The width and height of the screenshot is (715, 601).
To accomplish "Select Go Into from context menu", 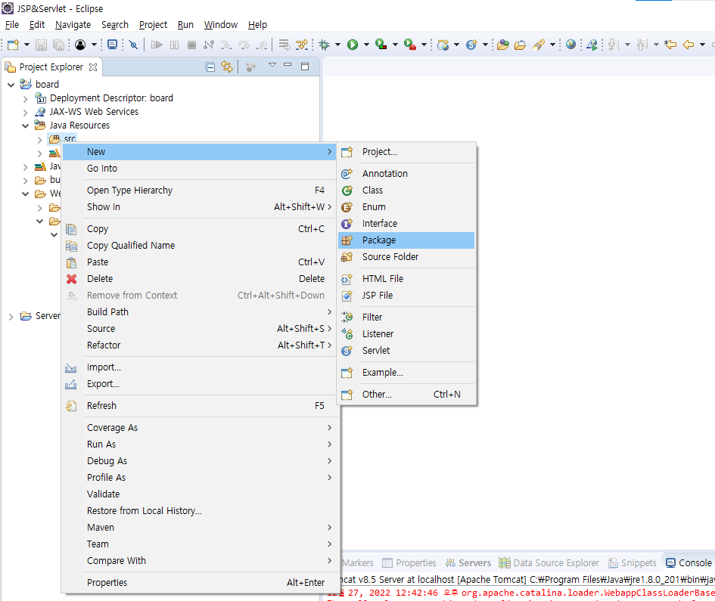I will 199,169.
